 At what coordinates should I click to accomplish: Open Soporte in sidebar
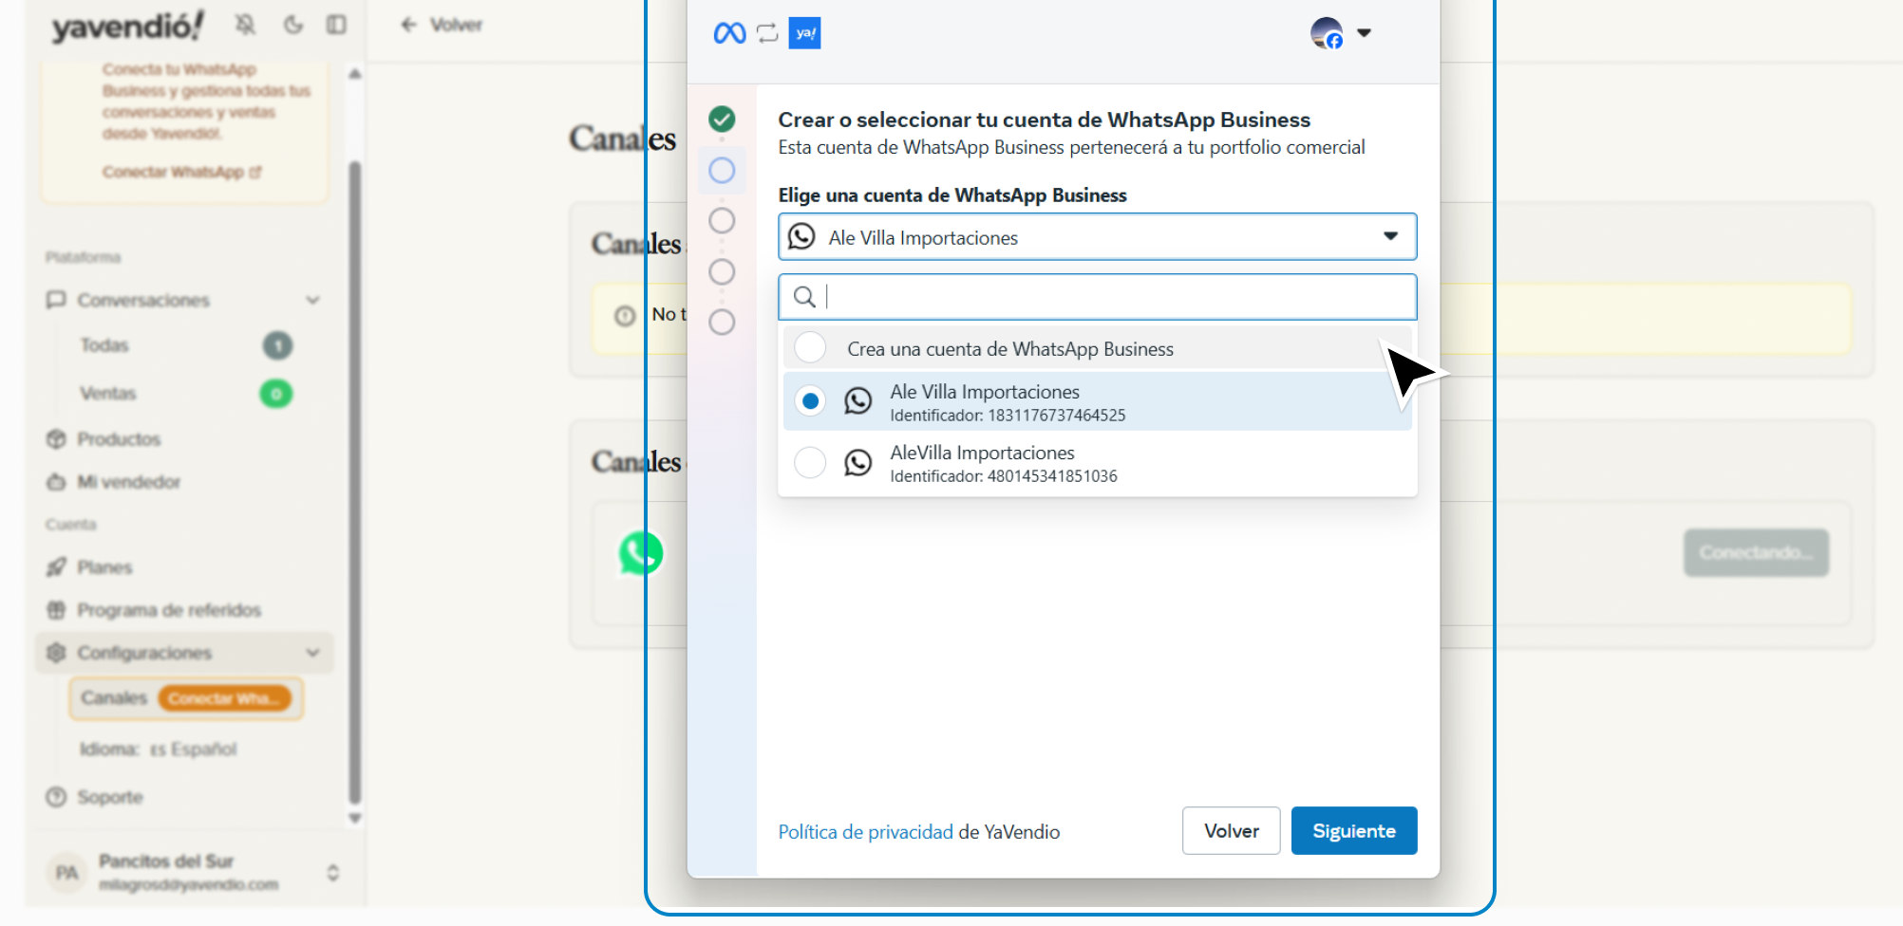[x=109, y=797]
